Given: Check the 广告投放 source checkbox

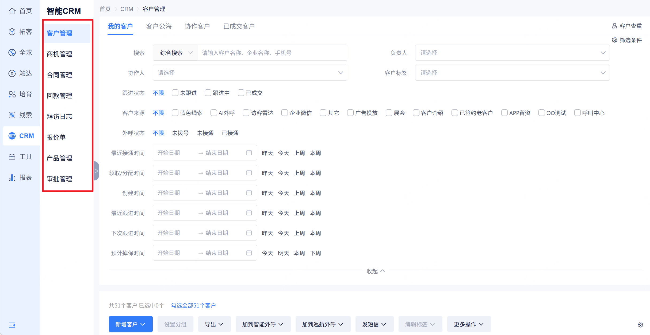Looking at the screenshot, I should coord(350,113).
